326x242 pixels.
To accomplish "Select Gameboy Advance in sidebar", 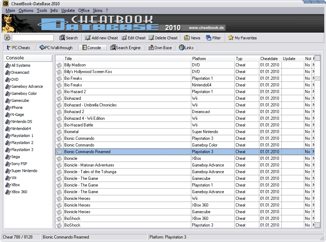I will 24,86.
